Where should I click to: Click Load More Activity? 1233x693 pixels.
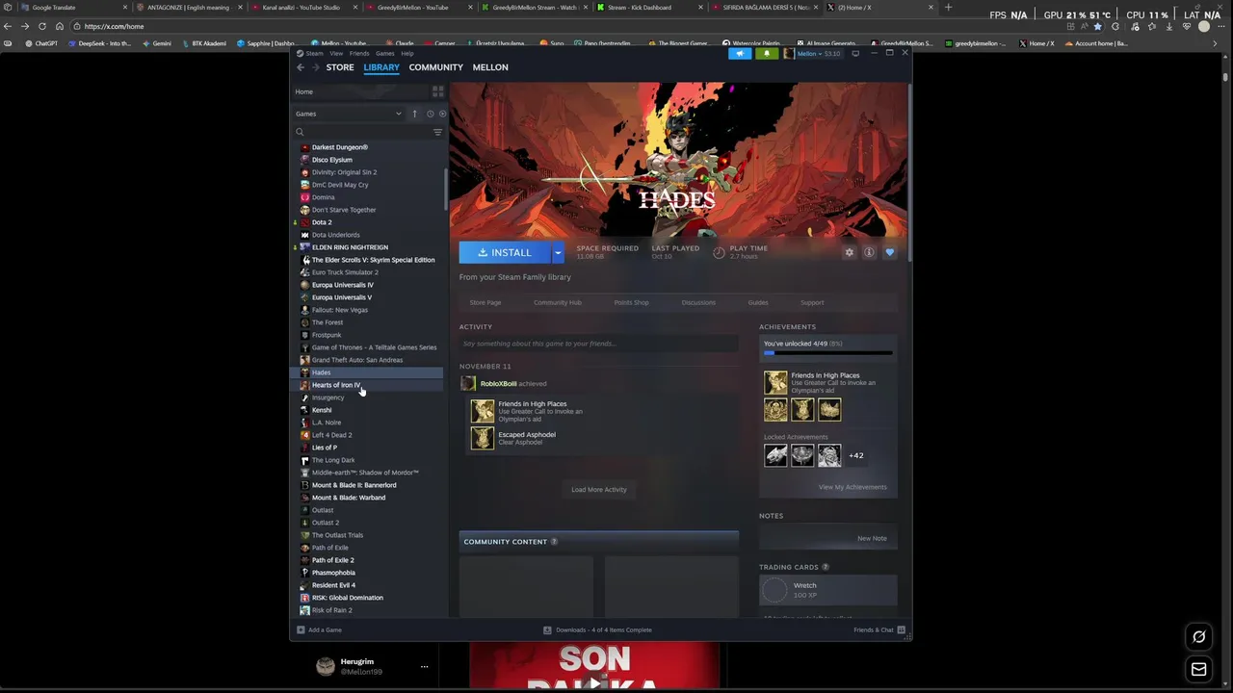(599, 489)
